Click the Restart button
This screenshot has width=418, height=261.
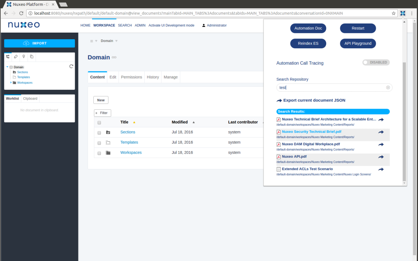coord(358,28)
